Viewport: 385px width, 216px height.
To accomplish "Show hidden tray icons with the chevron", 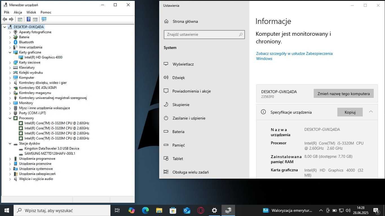I will (x=321, y=210).
